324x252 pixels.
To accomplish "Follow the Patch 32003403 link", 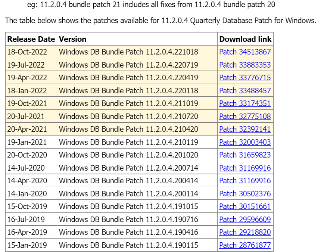I will 245,142.
